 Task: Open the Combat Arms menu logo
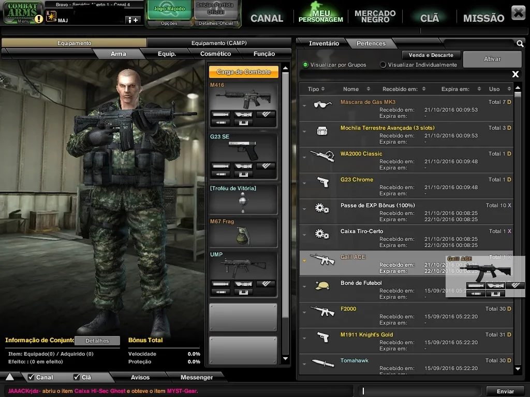[x=23, y=12]
